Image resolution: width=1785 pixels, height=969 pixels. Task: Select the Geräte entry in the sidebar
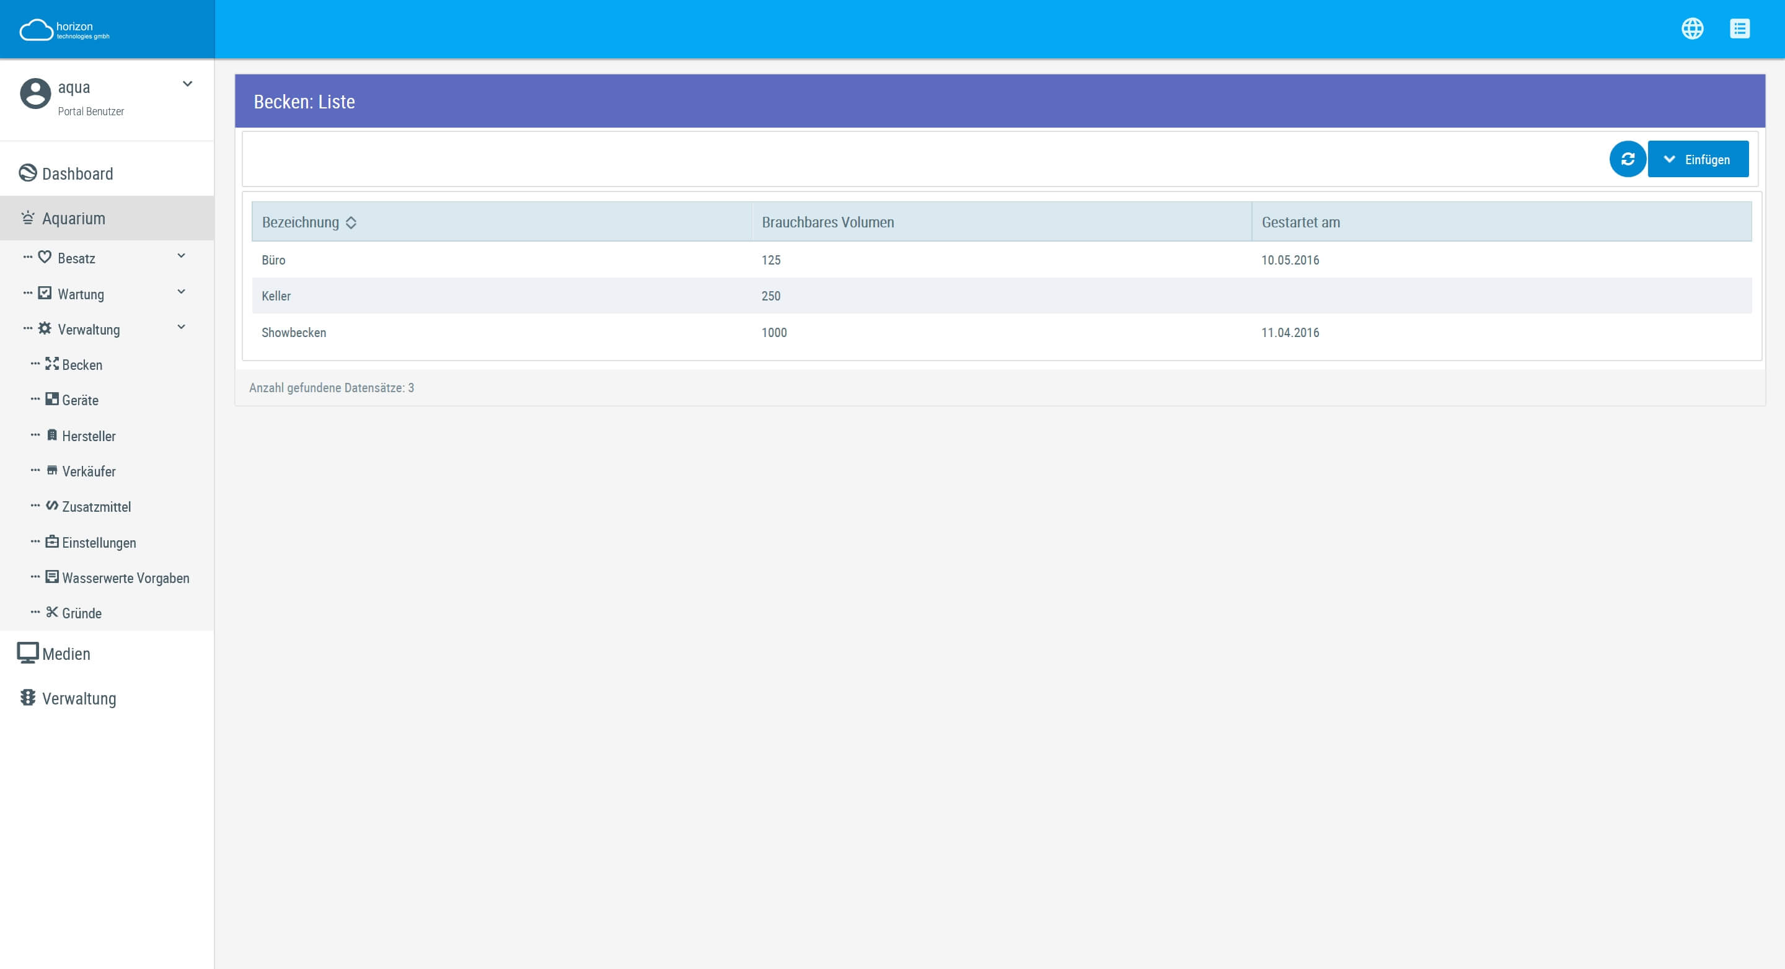(x=80, y=400)
